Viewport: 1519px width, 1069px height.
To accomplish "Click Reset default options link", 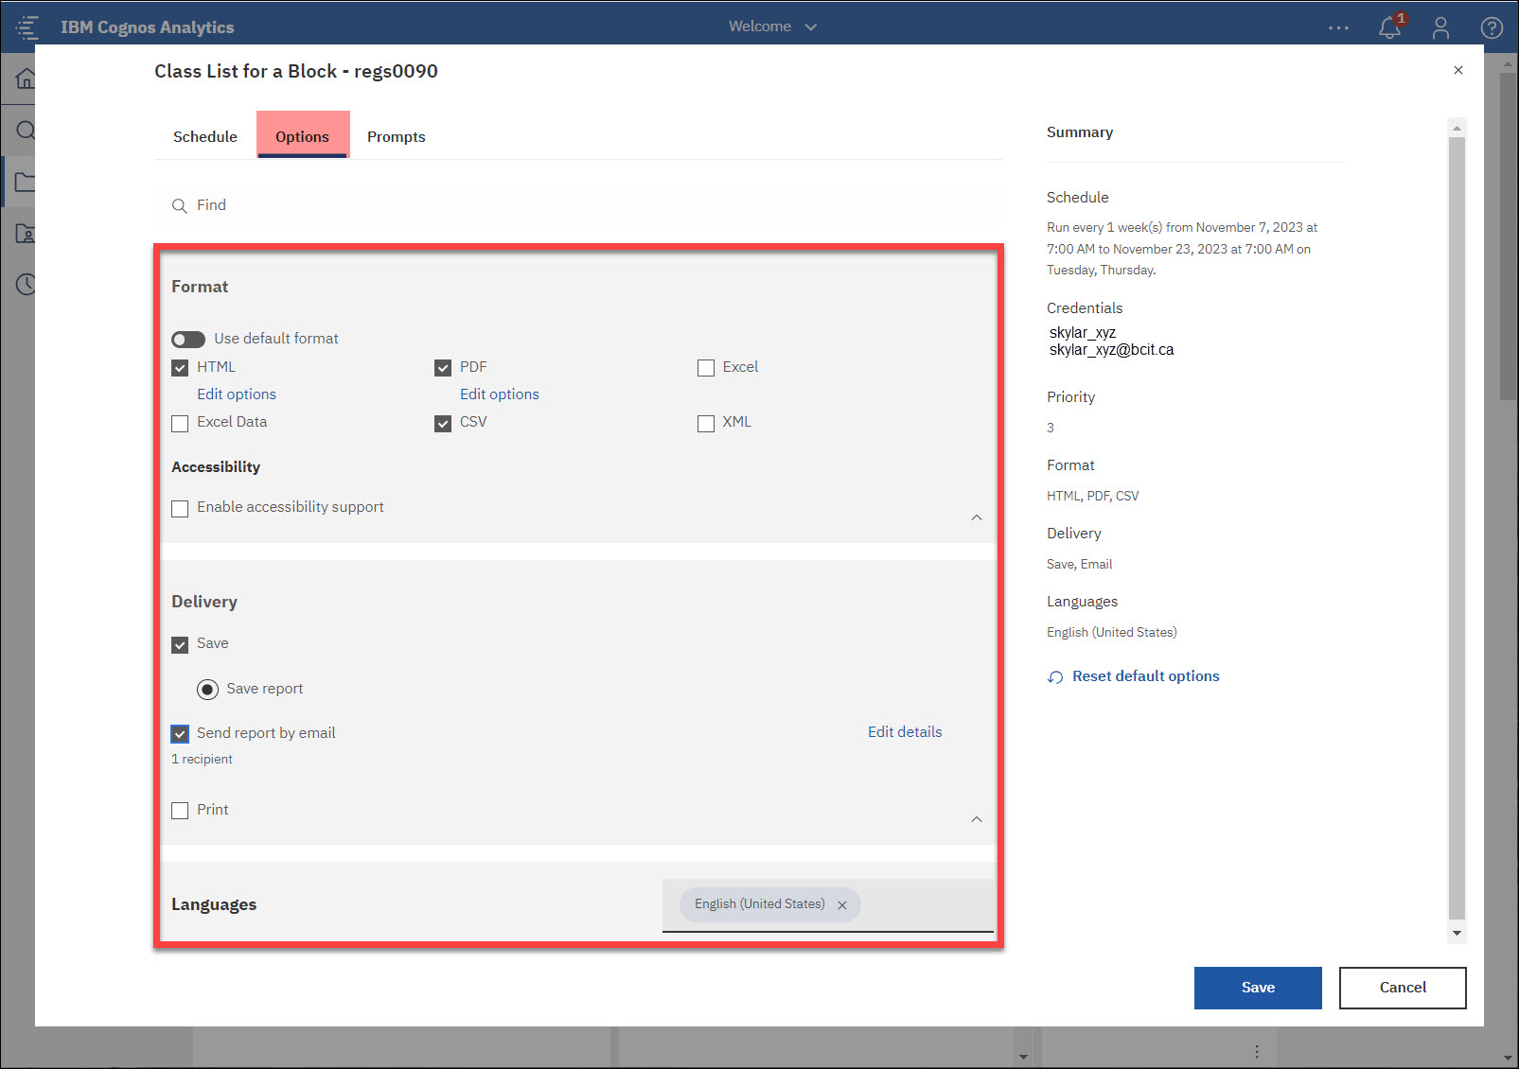I will (1146, 676).
